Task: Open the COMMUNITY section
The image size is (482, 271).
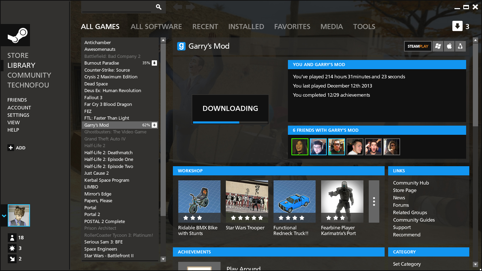Action: coord(29,75)
